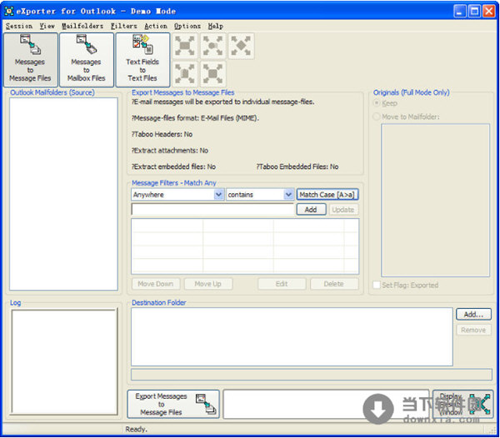Open the Options menu

(x=187, y=26)
